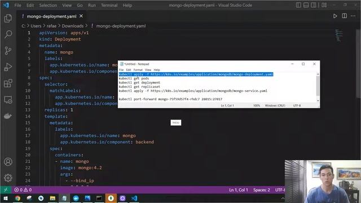Click the kubectl port-forward line in Notepad
The height and width of the screenshot is (203, 361).
coord(170,99)
